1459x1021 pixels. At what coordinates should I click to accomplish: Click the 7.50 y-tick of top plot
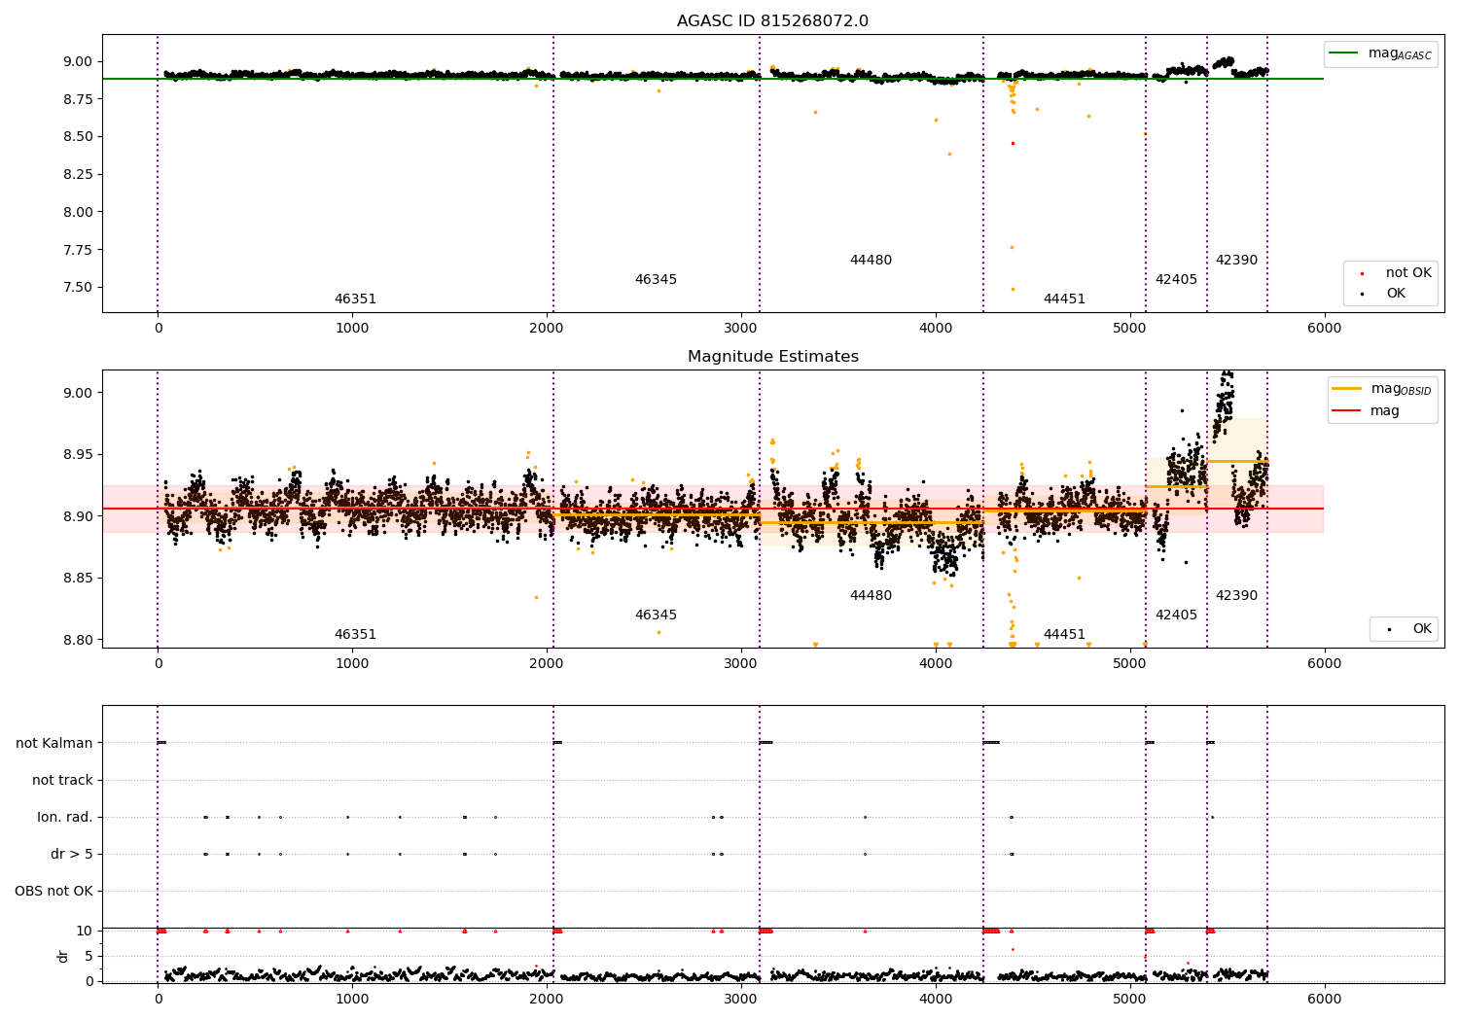point(78,288)
